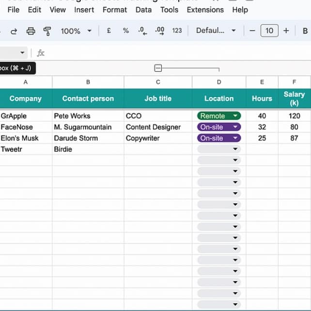
Task: Open the name box dropdown arrow
Action: click(22, 53)
